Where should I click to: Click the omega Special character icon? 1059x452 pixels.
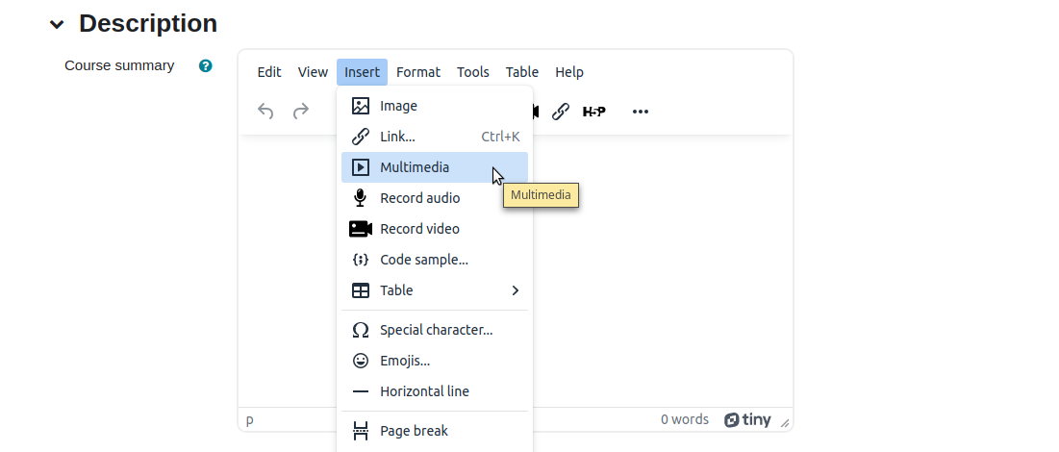click(x=361, y=331)
